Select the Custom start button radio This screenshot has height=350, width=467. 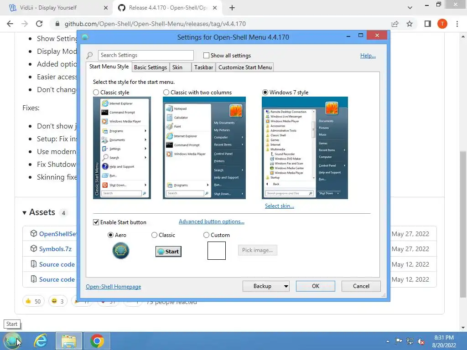(206, 235)
